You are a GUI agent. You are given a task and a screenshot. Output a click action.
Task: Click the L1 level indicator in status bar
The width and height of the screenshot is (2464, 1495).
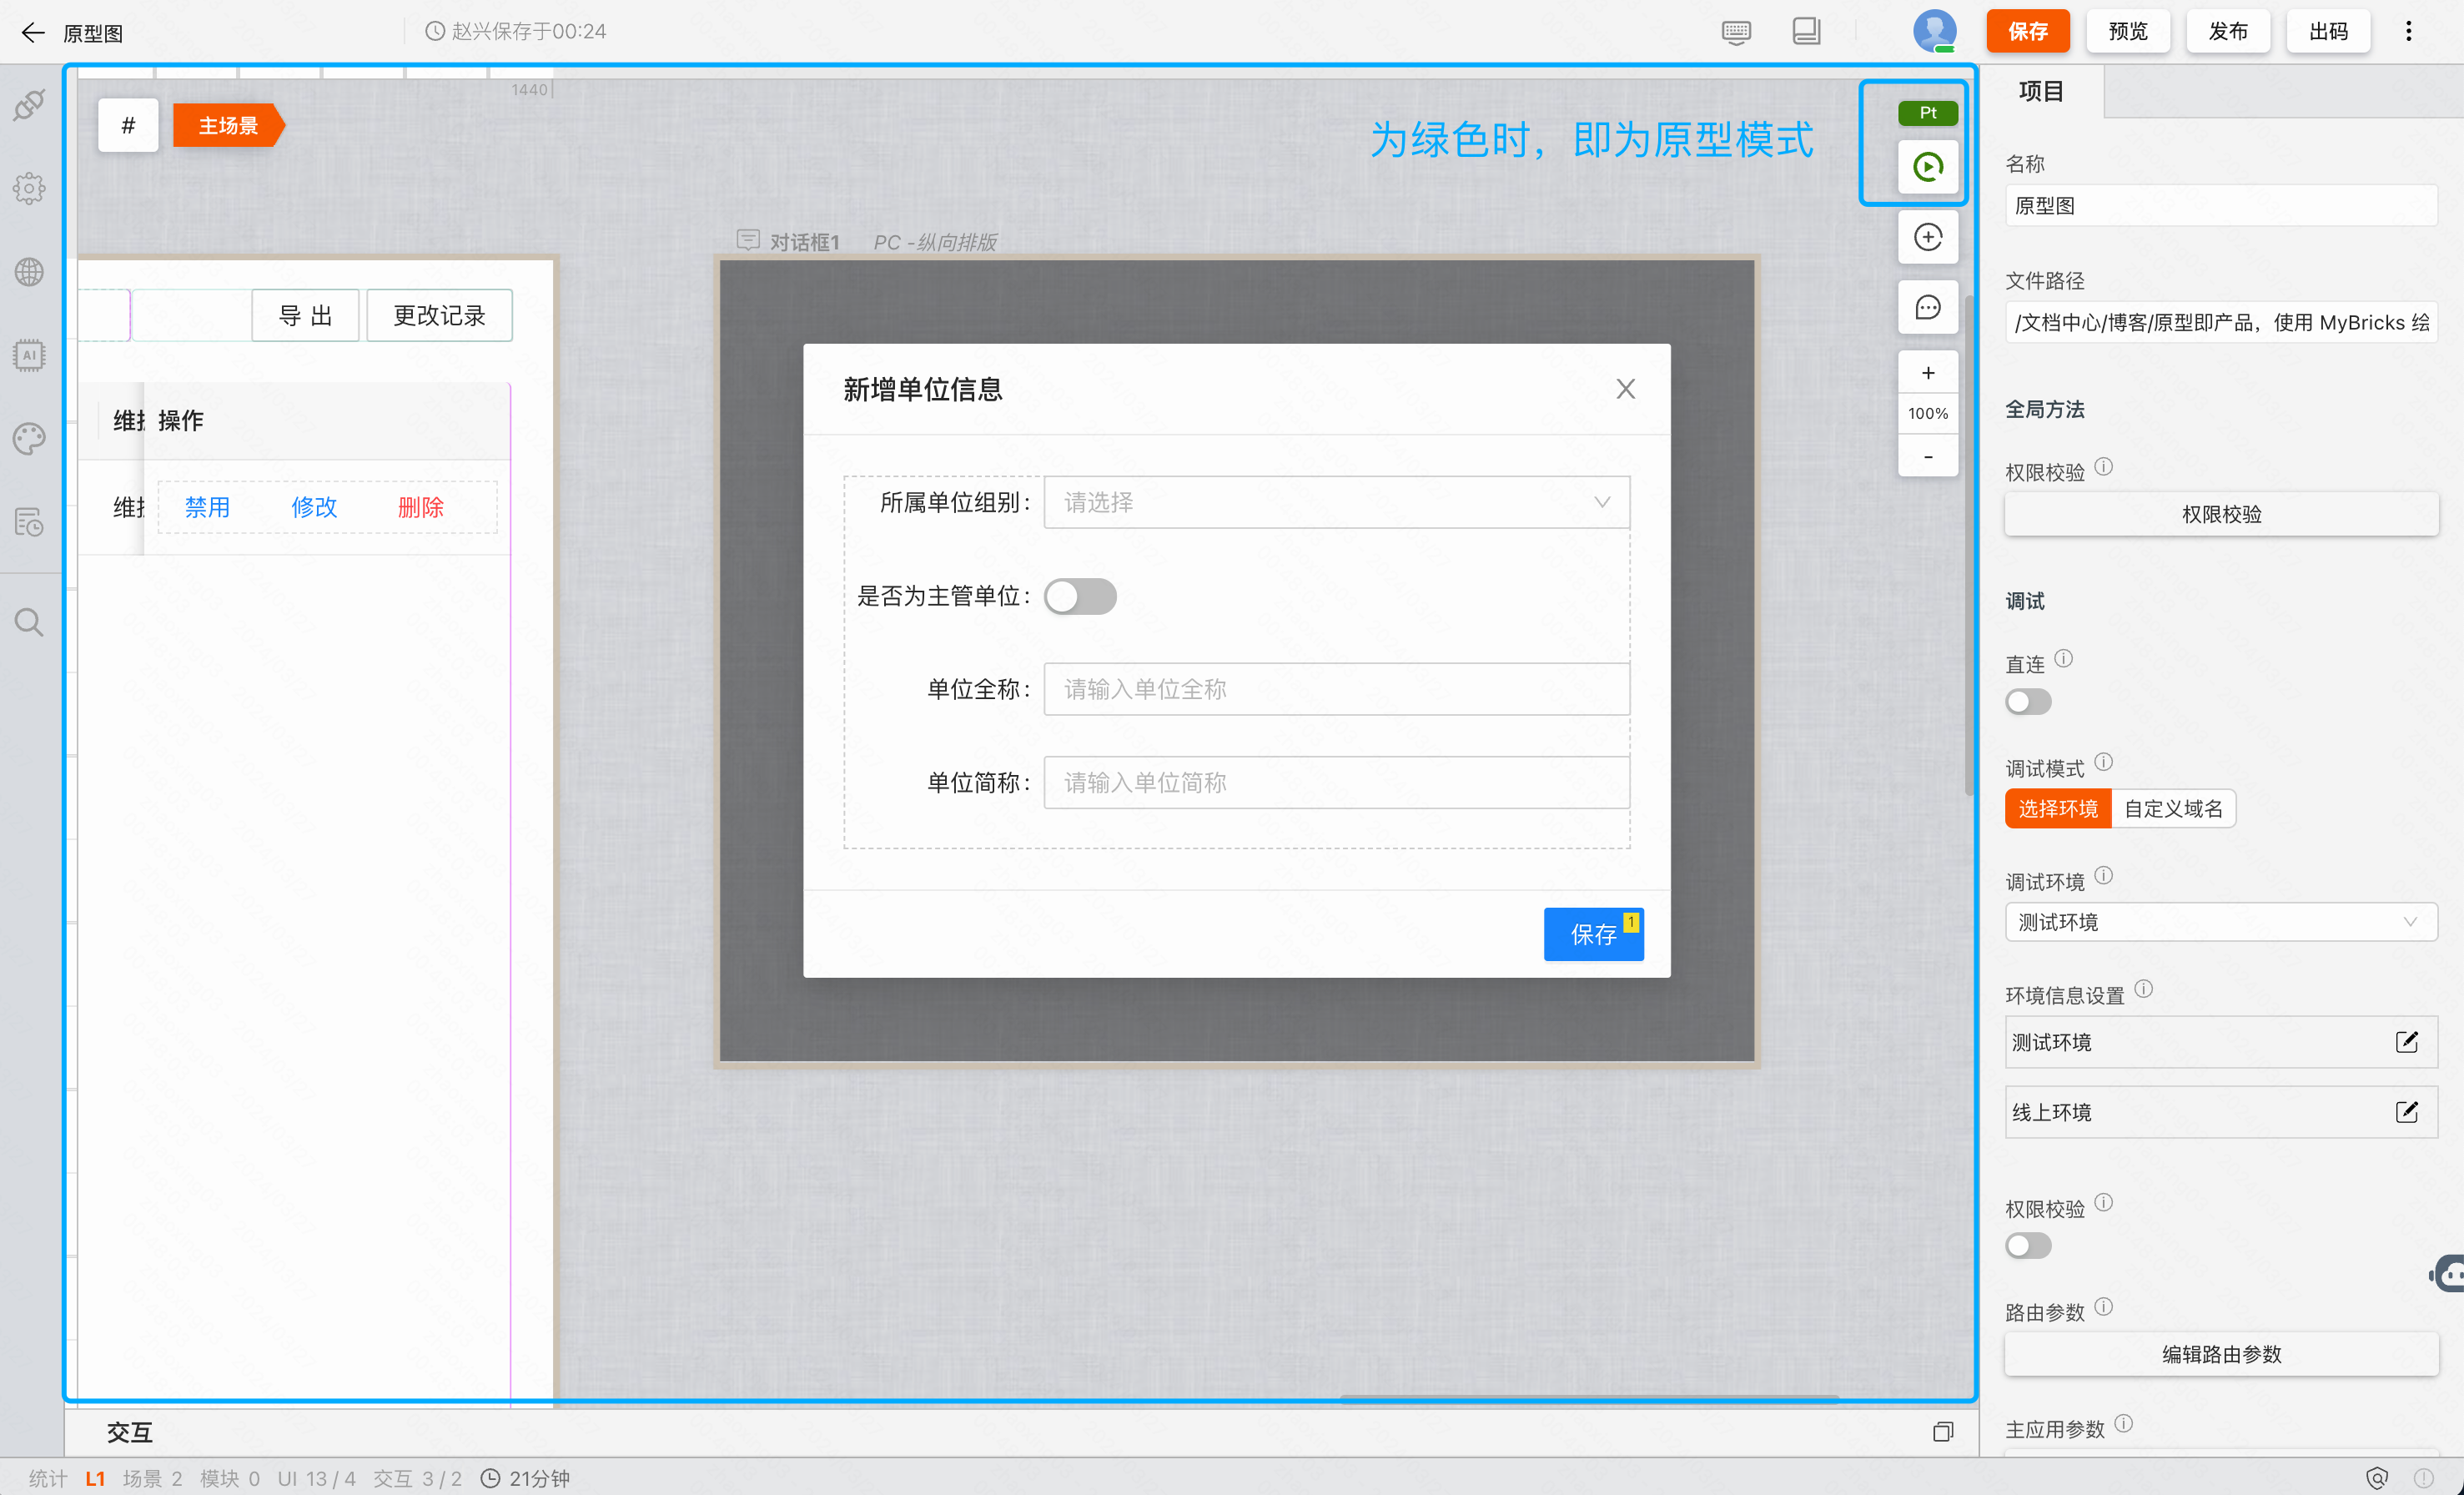(x=95, y=1478)
